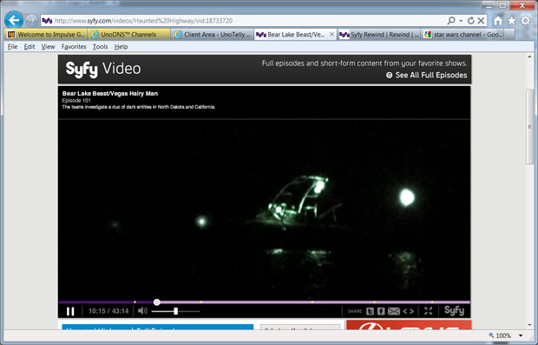Share video on Facebook icon

coord(381,311)
